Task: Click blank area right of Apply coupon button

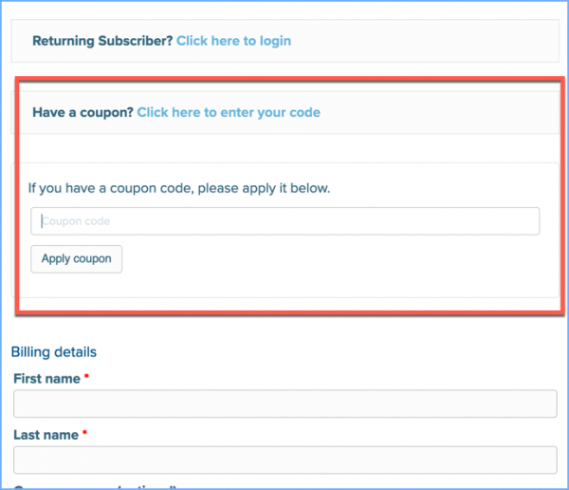Action: [332, 259]
